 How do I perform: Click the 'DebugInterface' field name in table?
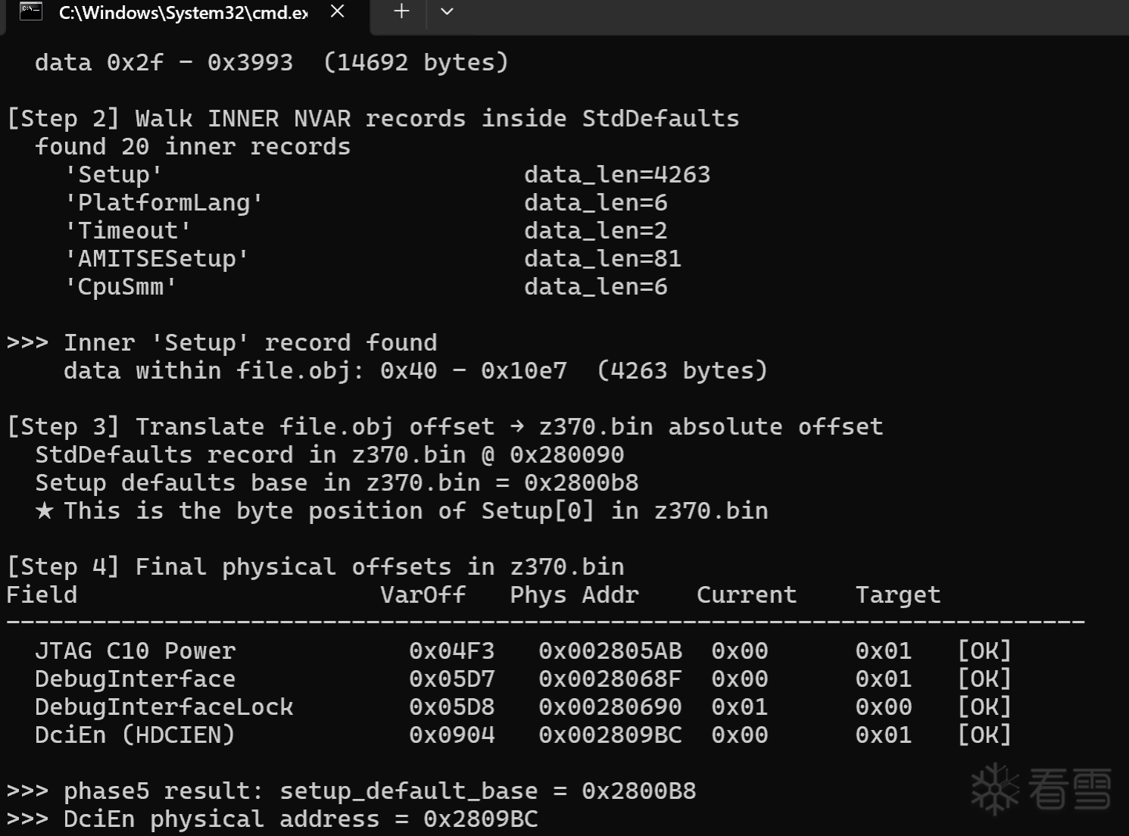pos(135,678)
